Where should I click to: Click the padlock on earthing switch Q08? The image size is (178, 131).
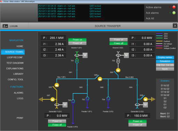145,99
